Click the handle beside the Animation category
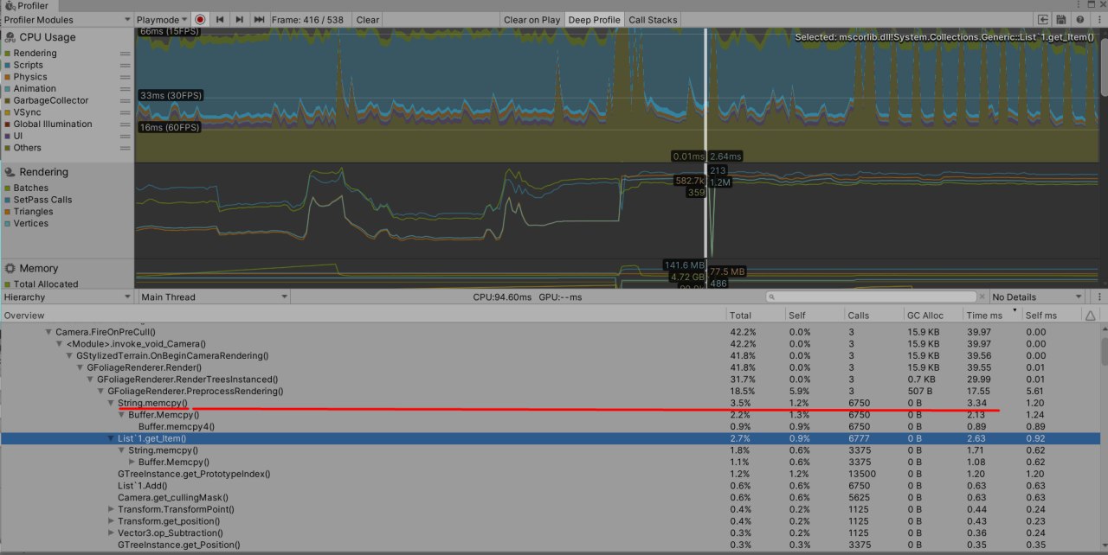Image resolution: width=1108 pixels, height=555 pixels. tap(126, 89)
